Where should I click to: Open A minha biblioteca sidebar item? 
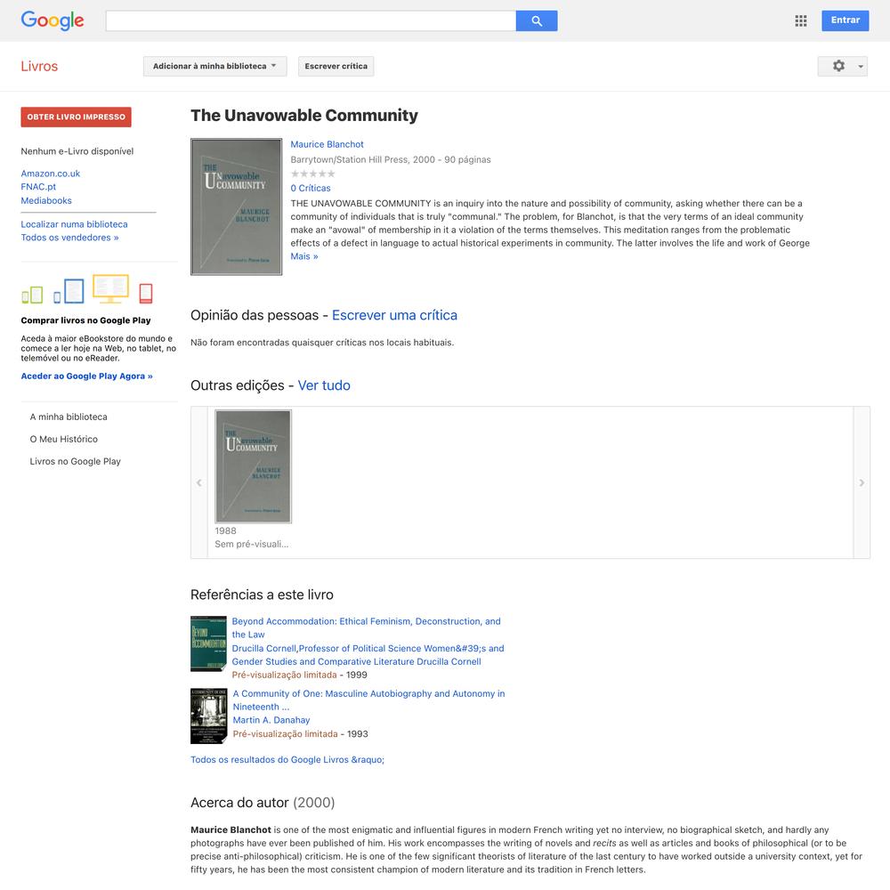[x=69, y=417]
